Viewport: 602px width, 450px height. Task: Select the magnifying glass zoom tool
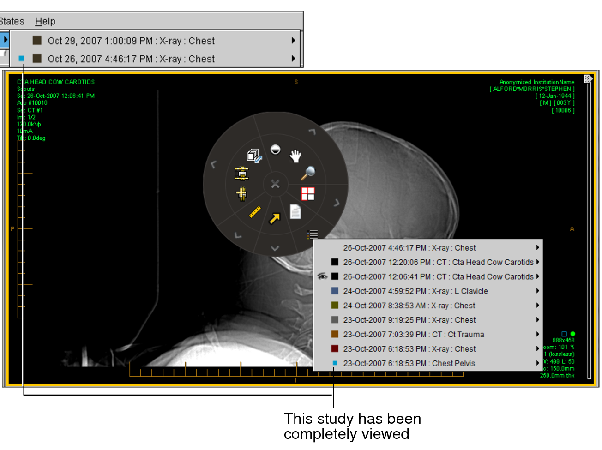pos(308,173)
